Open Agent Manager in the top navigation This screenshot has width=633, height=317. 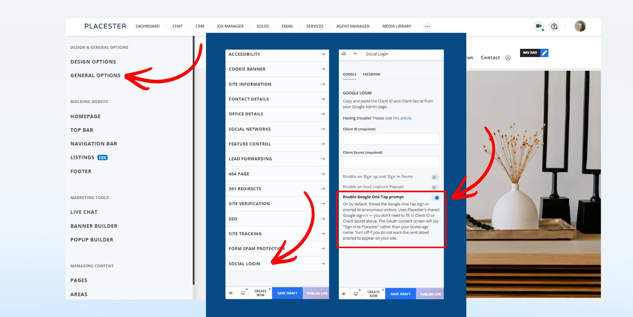(353, 26)
